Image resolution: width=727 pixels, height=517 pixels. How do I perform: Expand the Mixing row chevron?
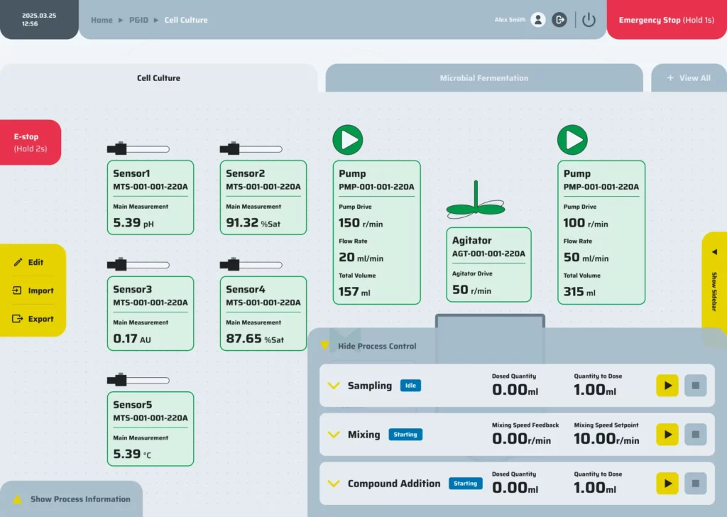(x=334, y=435)
